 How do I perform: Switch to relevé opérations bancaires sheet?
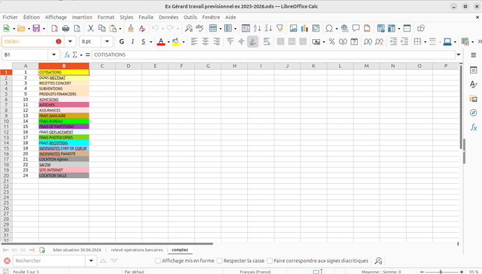pyautogui.click(x=137, y=250)
